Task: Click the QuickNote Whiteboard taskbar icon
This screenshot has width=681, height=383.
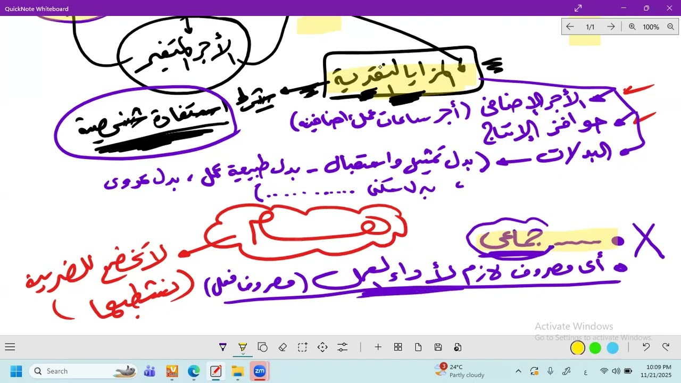Action: [x=215, y=371]
